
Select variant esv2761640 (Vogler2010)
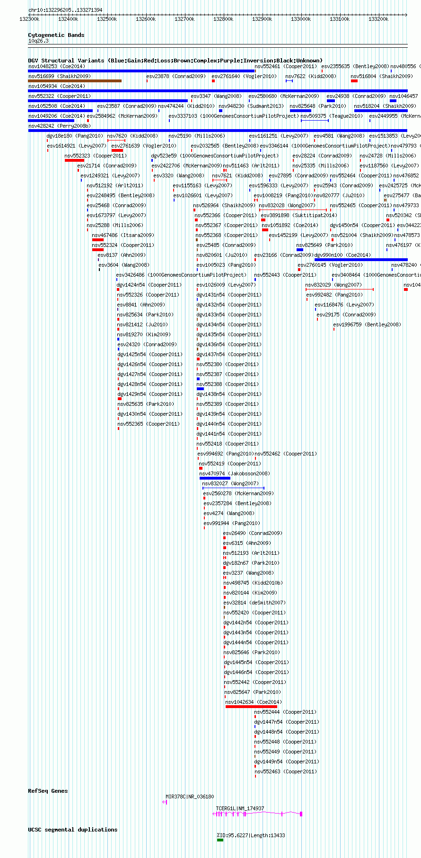pyautogui.click(x=244, y=76)
